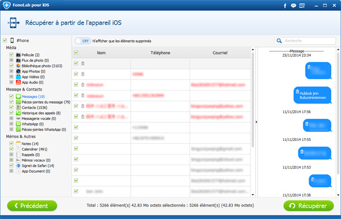Click contact list scrollbar down arrow
Viewport: 341px width, 219px height.
pos(253,195)
